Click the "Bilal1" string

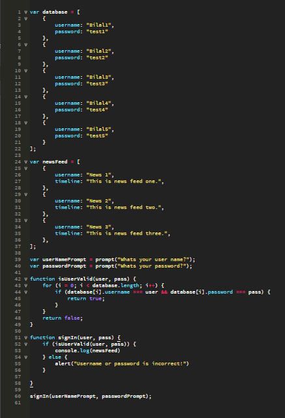tap(98, 25)
